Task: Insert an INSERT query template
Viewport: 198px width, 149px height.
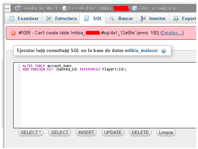Action: (x=86, y=132)
